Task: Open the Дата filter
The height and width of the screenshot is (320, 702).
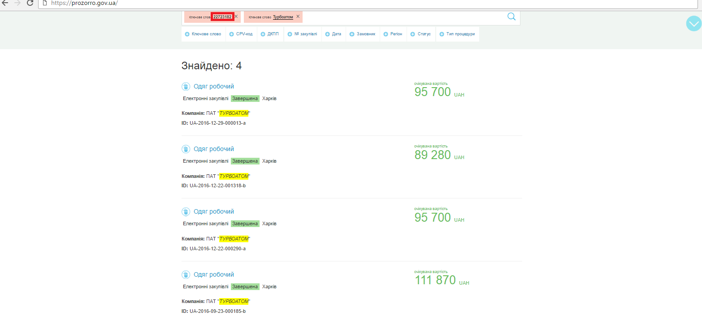Action: click(x=333, y=34)
